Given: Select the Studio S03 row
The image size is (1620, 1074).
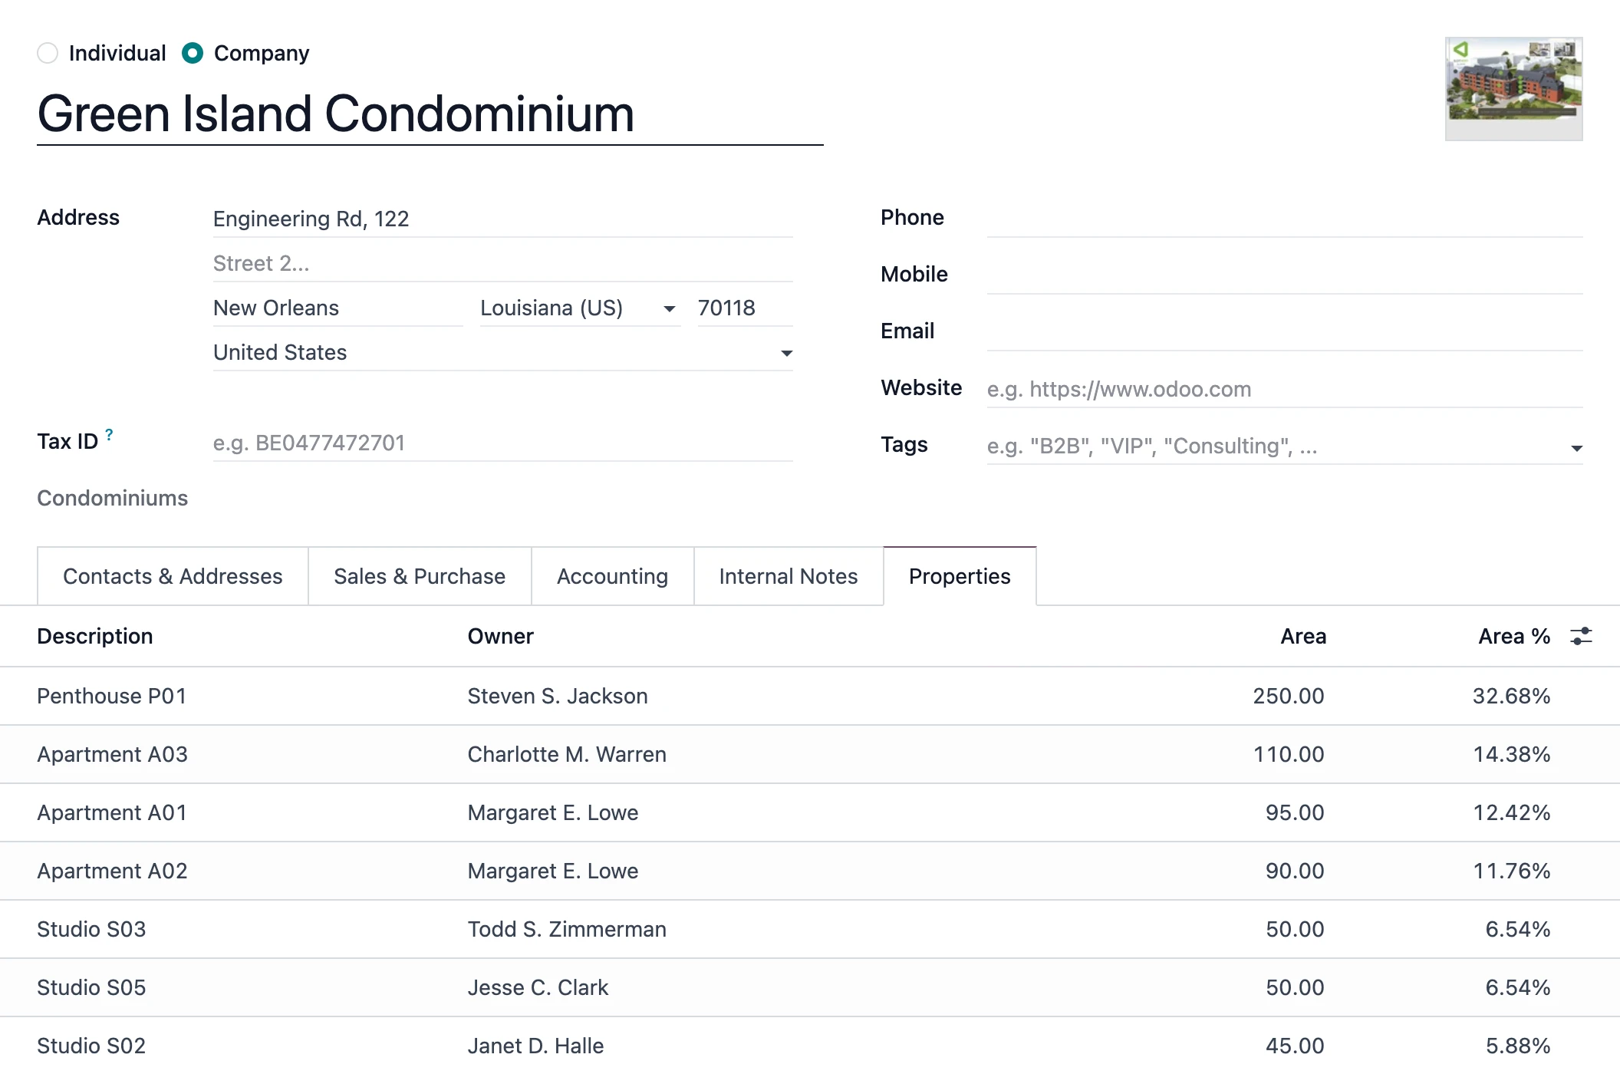Looking at the screenshot, I should 91,929.
